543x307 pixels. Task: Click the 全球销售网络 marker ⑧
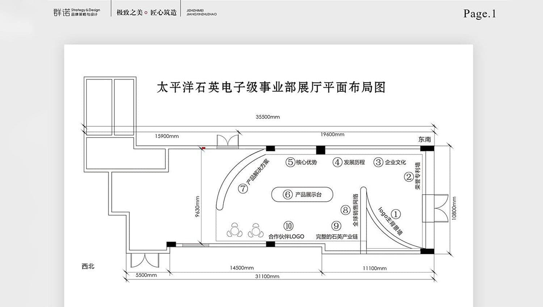click(x=345, y=209)
